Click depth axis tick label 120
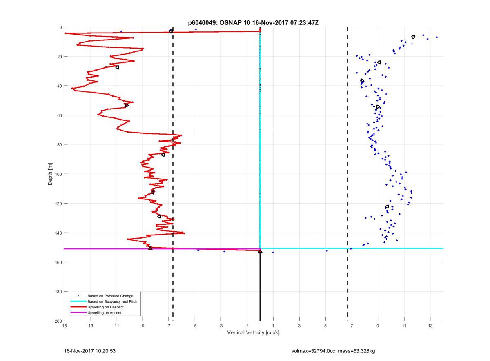The height and width of the screenshot is (361, 490). coord(58,204)
